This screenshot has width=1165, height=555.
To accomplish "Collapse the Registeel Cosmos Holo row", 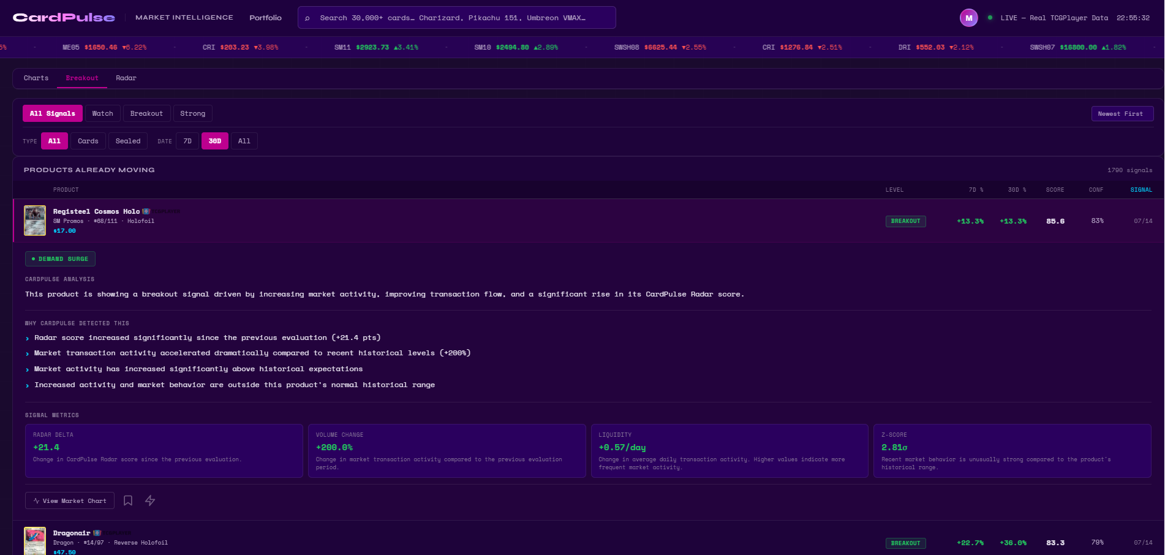I will click(x=588, y=221).
